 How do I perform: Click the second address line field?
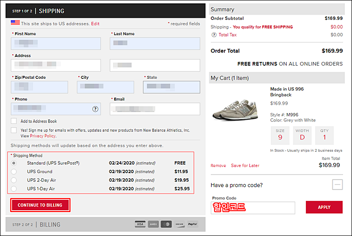pos(155,65)
